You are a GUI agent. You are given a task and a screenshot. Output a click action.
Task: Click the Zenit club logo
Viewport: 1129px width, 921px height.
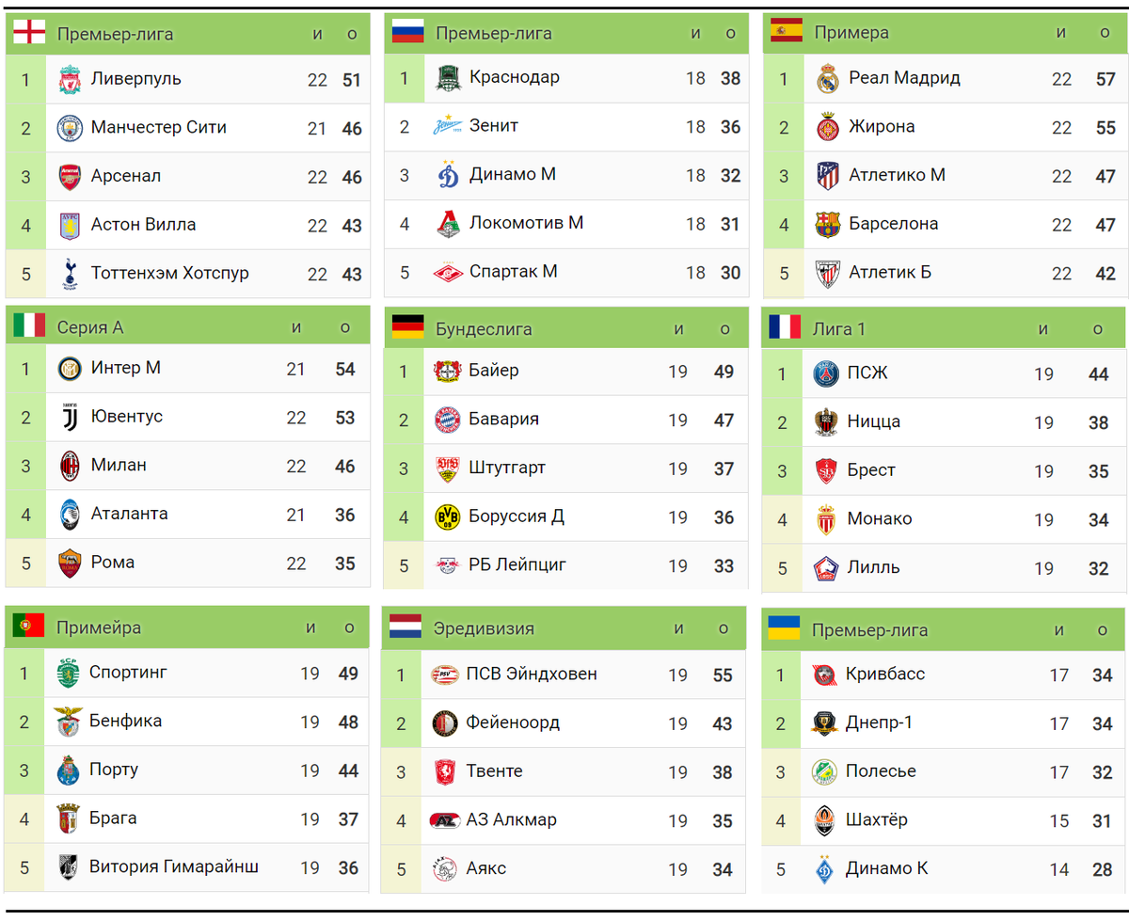(x=448, y=126)
